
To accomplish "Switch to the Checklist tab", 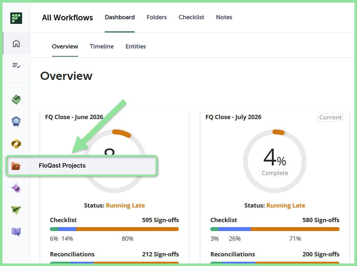I will click(x=191, y=17).
